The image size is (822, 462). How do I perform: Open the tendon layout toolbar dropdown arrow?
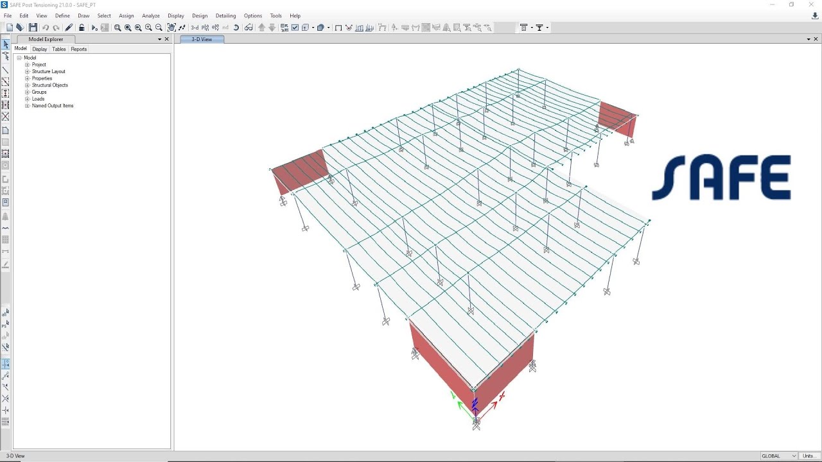[532, 28]
